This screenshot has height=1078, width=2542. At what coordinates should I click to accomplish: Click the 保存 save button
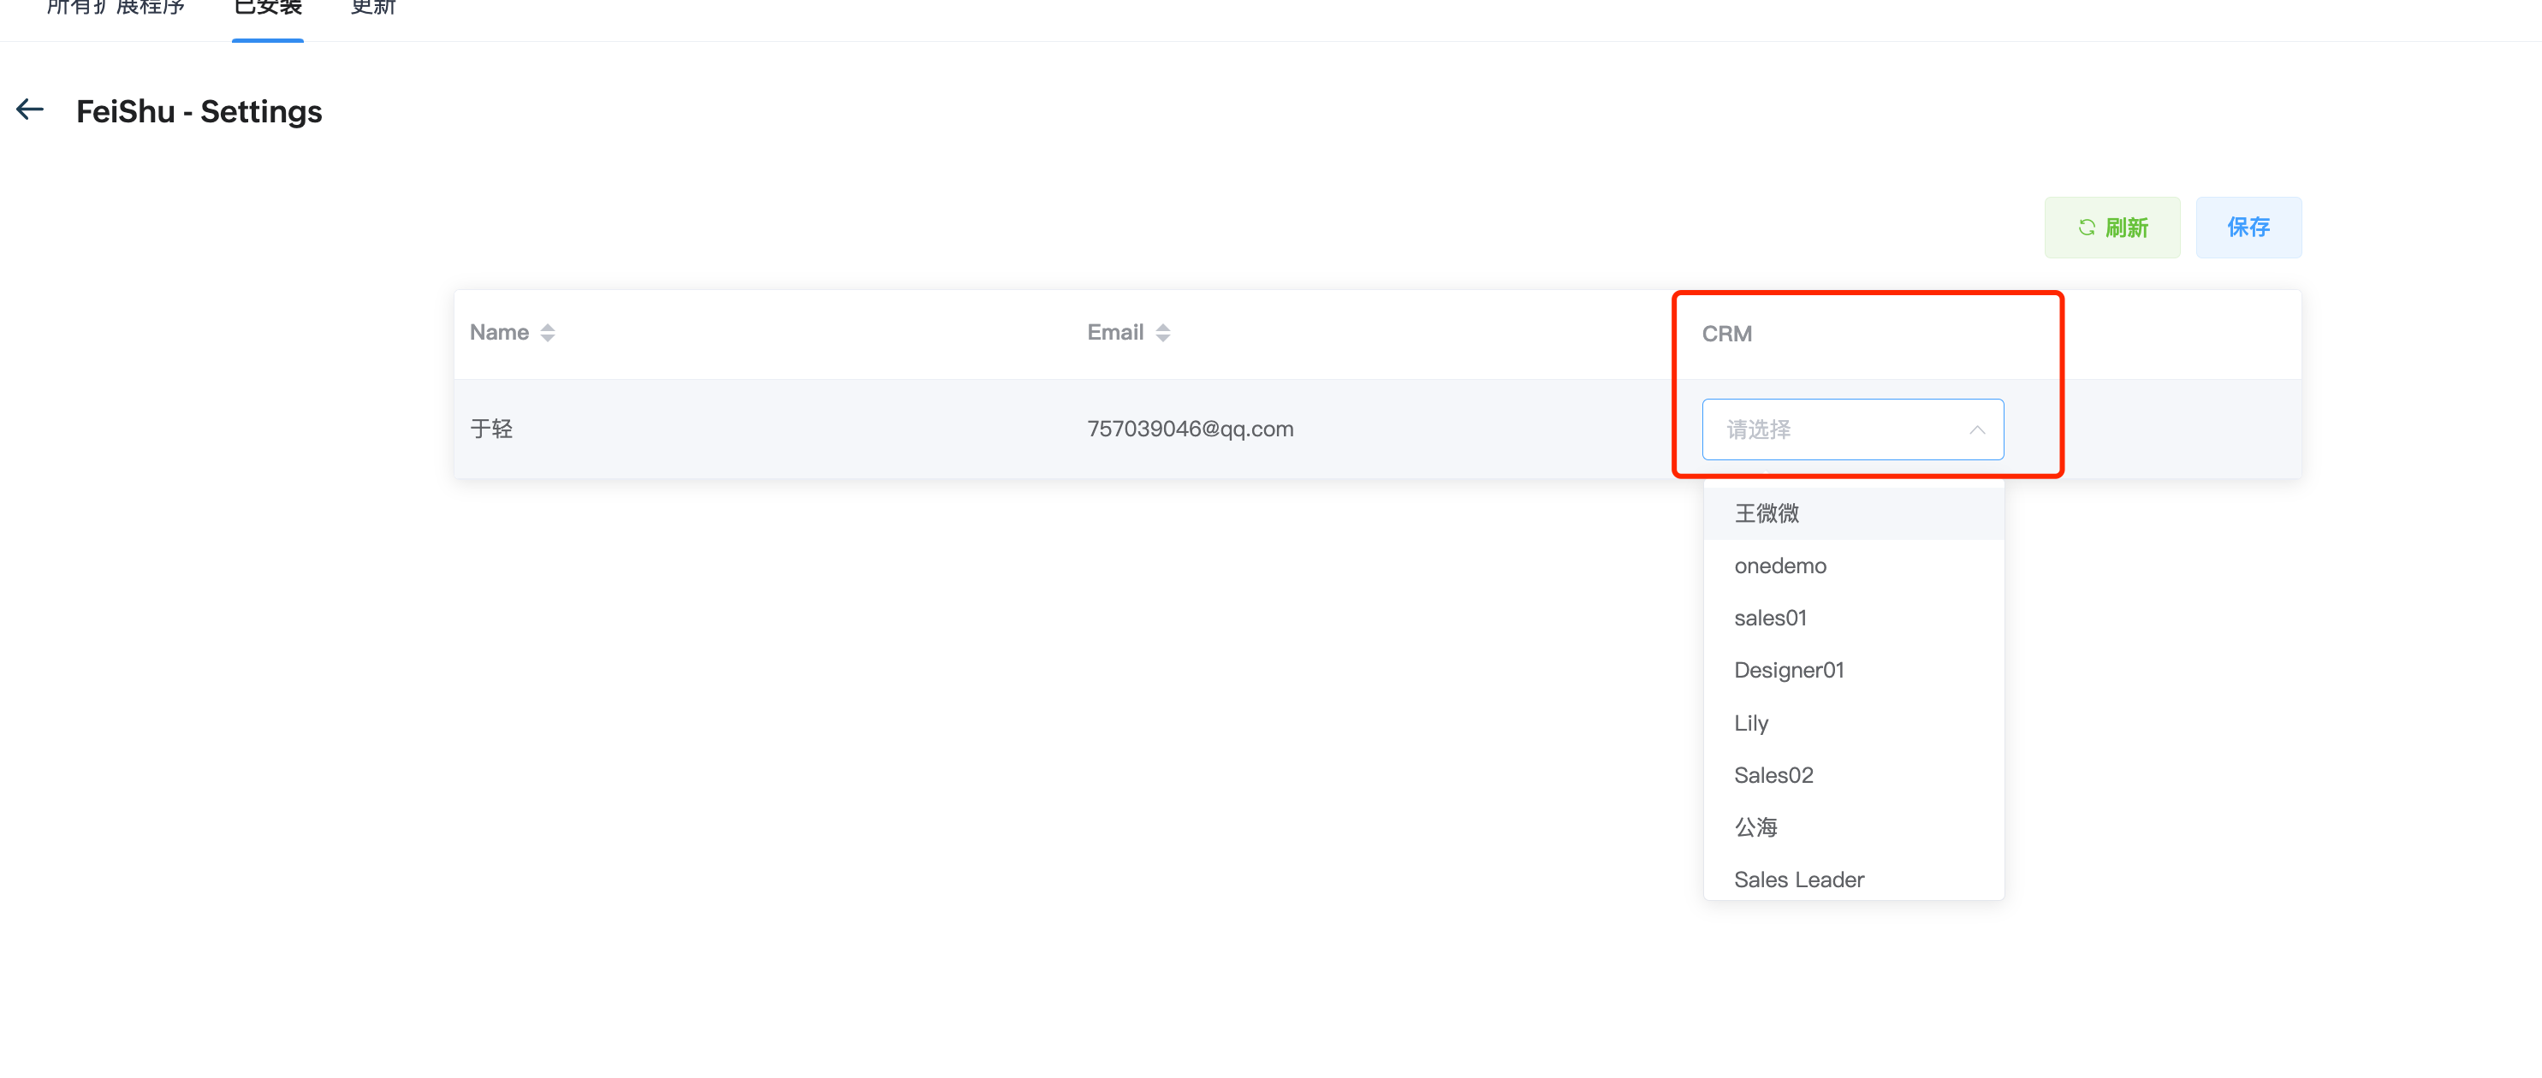pyautogui.click(x=2248, y=228)
